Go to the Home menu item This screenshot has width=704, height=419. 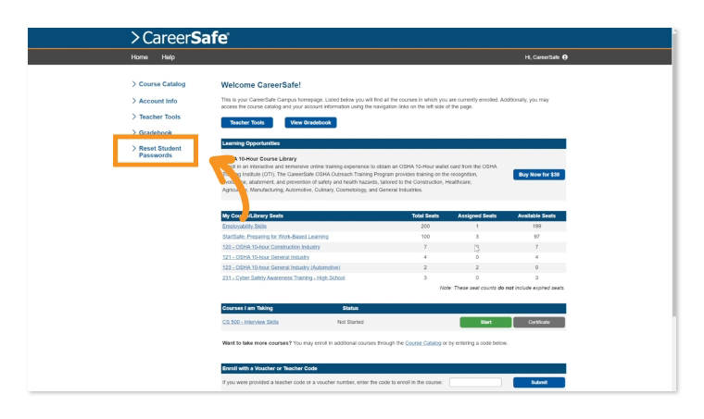coord(139,57)
